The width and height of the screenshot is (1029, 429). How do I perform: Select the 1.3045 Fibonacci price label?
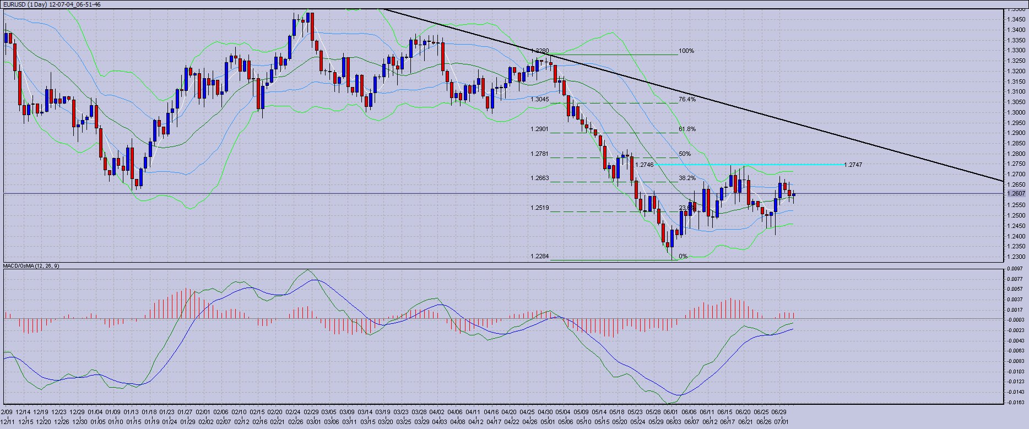click(540, 100)
